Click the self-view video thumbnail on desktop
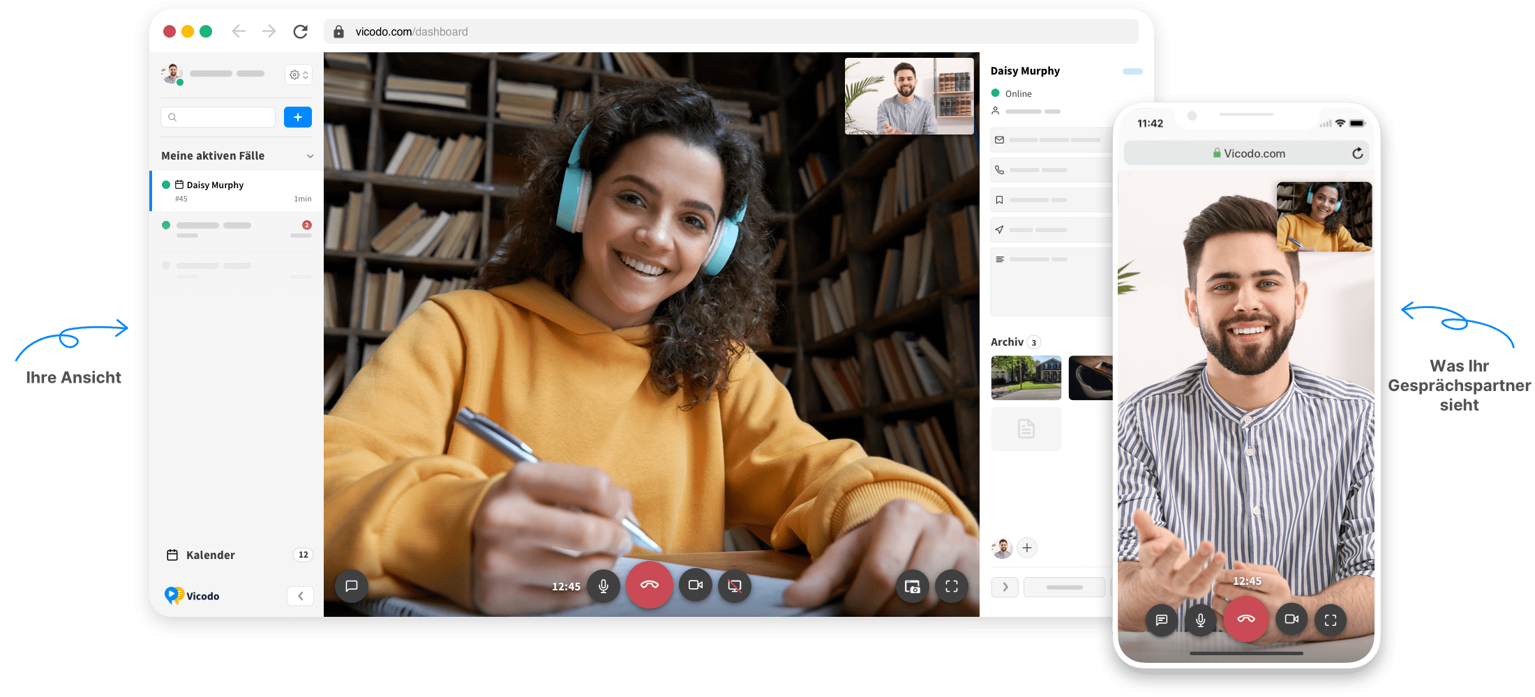The height and width of the screenshot is (697, 1535). pyautogui.click(x=909, y=96)
